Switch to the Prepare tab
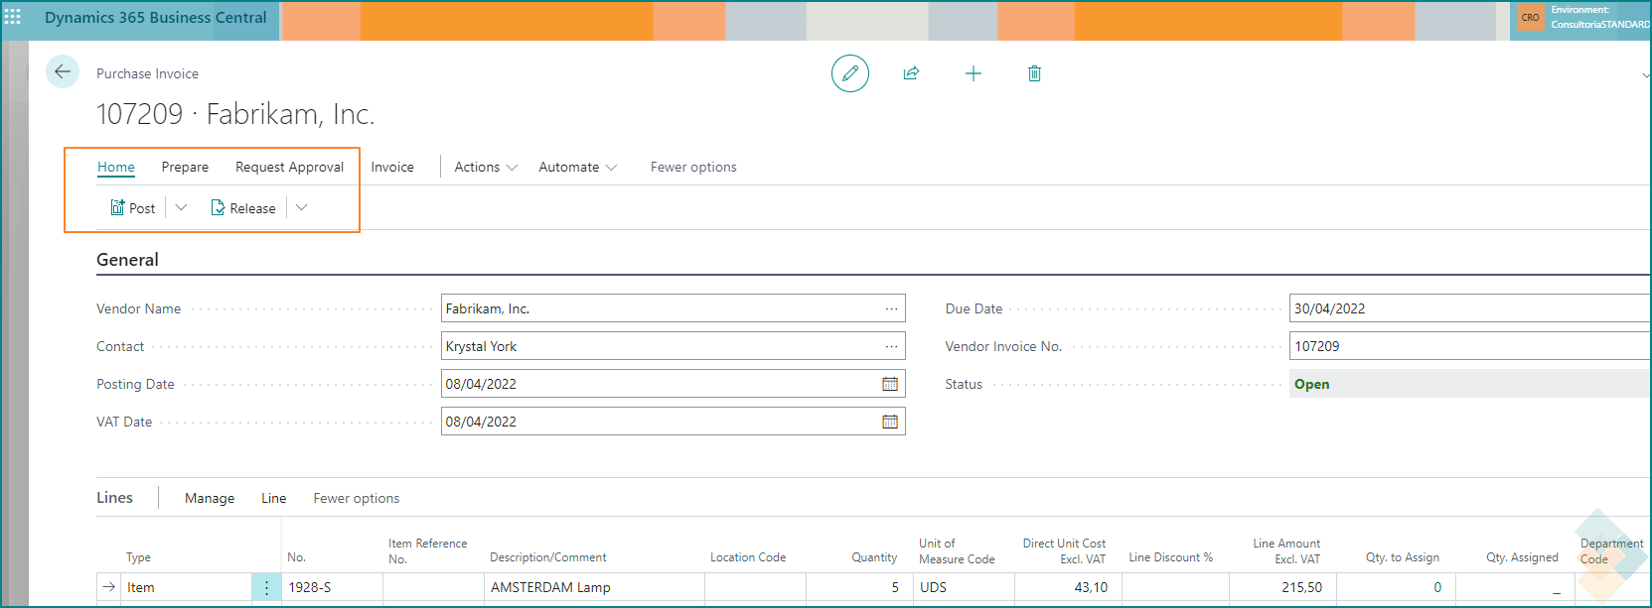 click(x=185, y=167)
